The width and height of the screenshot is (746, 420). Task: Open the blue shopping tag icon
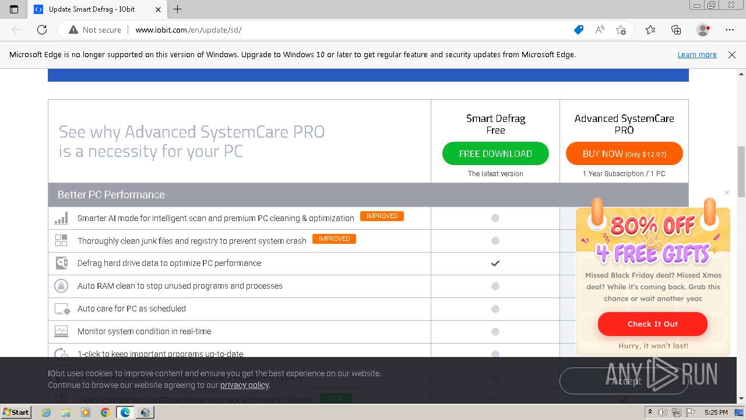(x=579, y=30)
